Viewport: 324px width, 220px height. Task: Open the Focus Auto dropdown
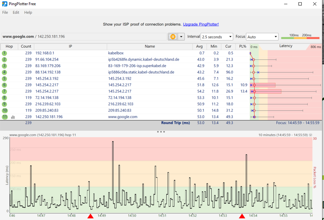click(x=262, y=37)
